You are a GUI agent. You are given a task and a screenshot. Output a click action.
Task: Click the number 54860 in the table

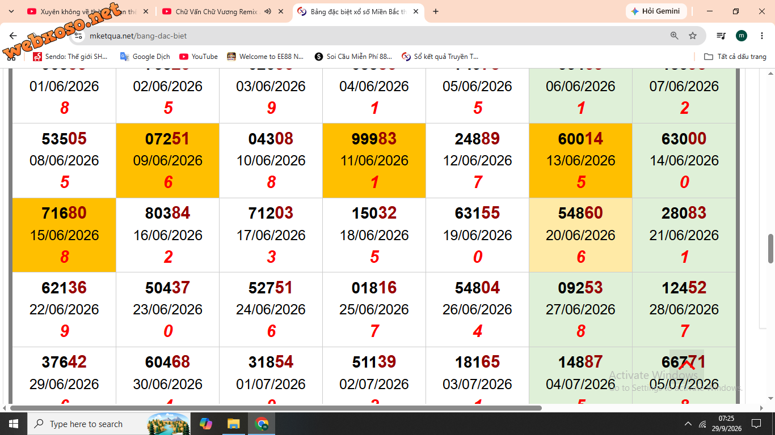tap(580, 213)
